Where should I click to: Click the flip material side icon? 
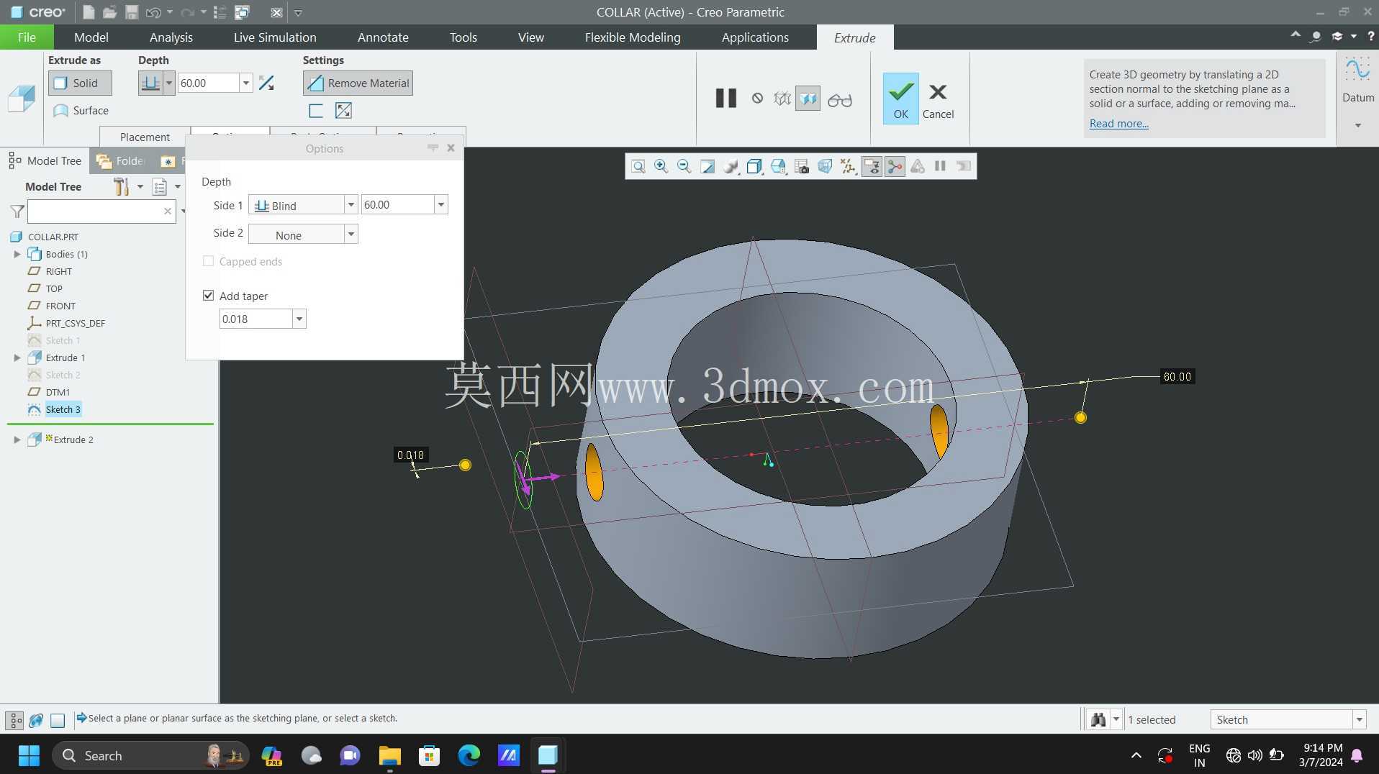point(343,111)
